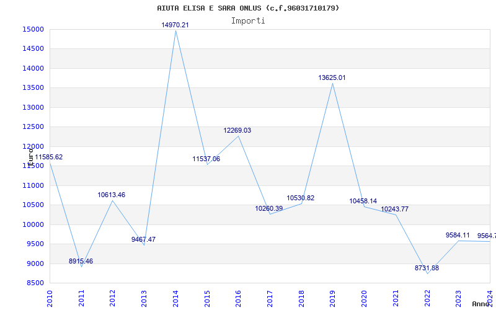
Task: Click the y-axis value 11000
Action: click(33, 185)
